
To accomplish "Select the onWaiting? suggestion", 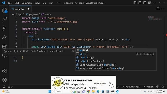I will (116, 57).
